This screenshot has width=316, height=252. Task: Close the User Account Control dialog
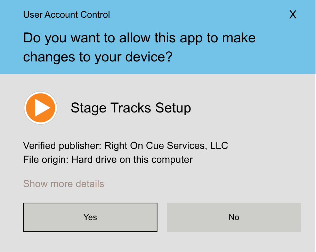293,15
